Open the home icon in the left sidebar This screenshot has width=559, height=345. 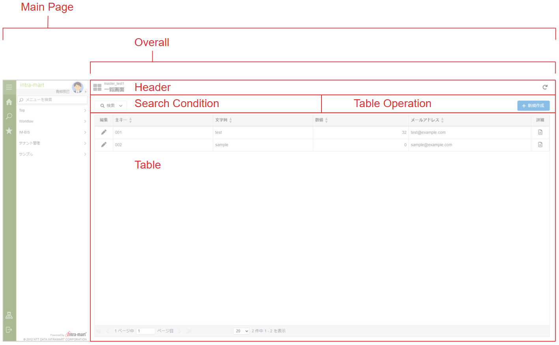(9, 102)
